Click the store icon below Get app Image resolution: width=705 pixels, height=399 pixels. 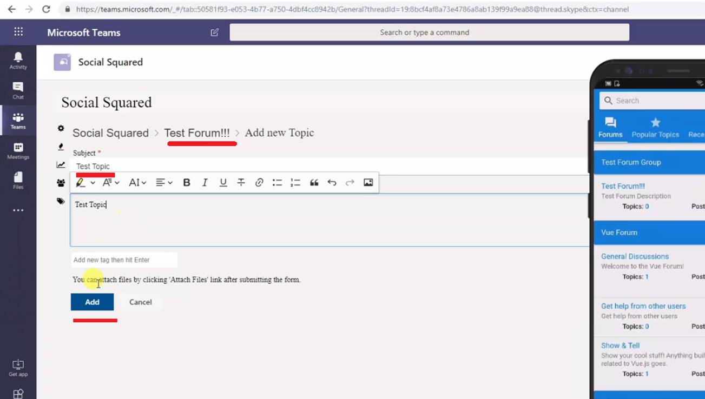18,394
